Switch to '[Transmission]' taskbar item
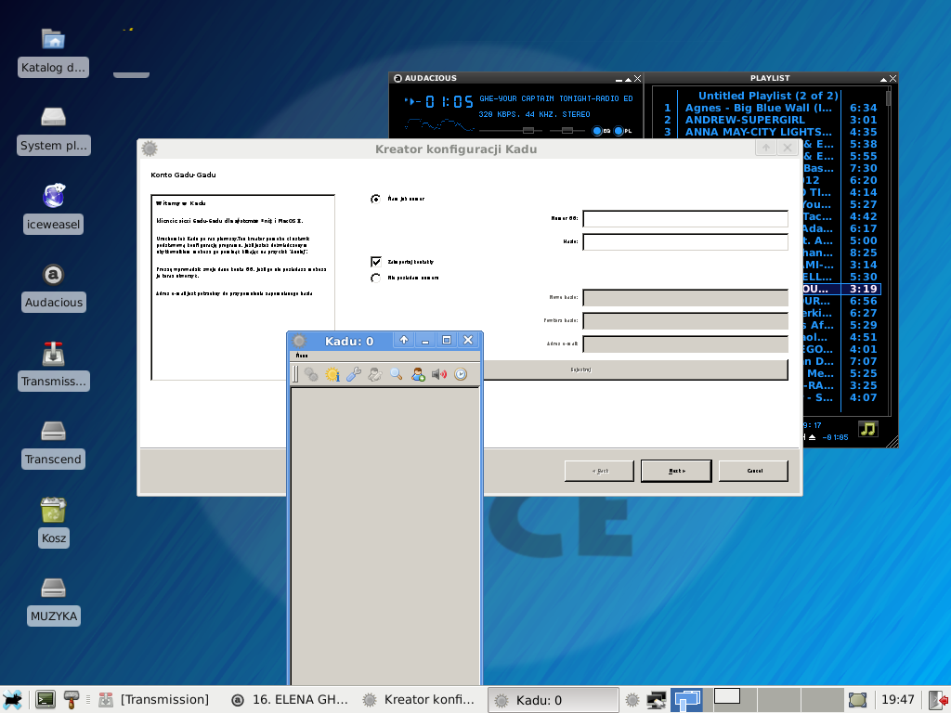This screenshot has height=713, width=951. coord(153,700)
